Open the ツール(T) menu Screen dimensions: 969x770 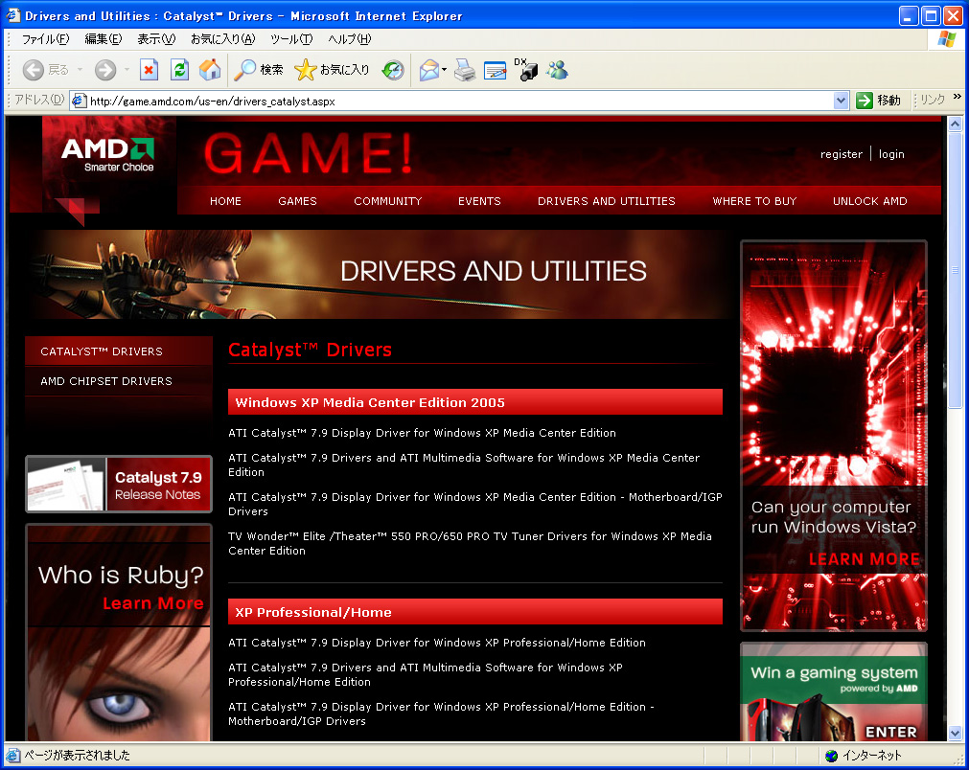click(291, 39)
